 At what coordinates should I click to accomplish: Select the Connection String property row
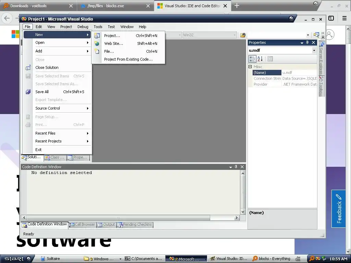pos(285,78)
